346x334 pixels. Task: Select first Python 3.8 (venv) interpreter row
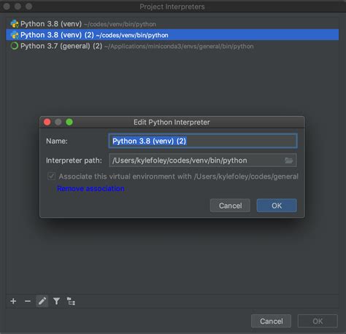172,24
